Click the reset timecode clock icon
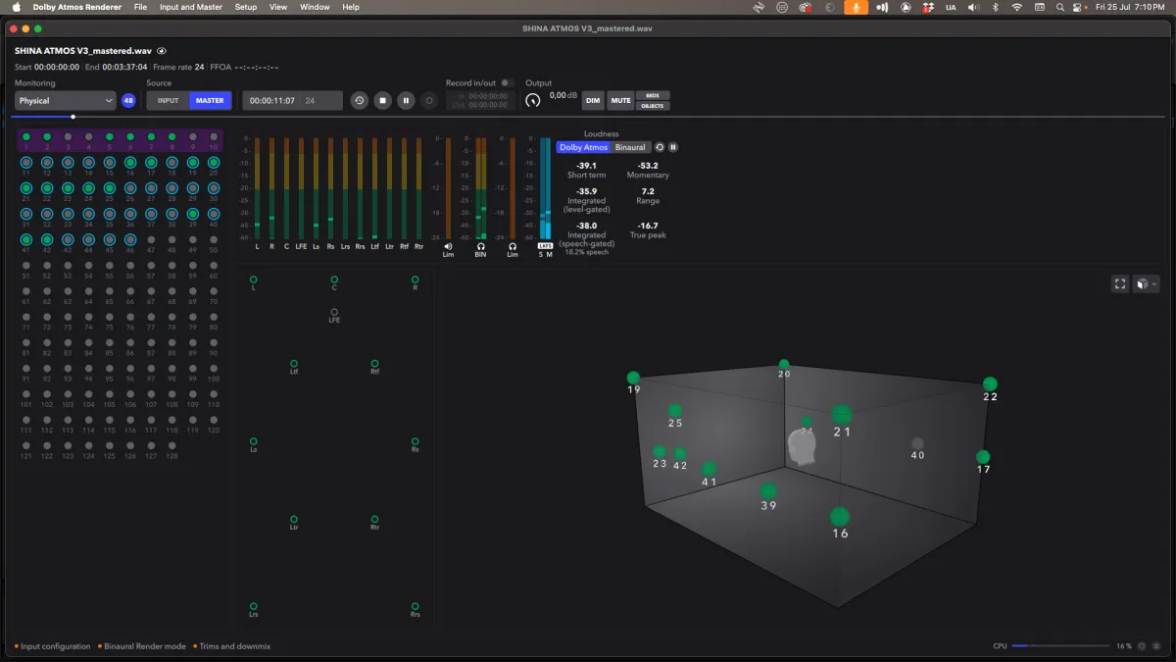The height and width of the screenshot is (662, 1176). (360, 100)
